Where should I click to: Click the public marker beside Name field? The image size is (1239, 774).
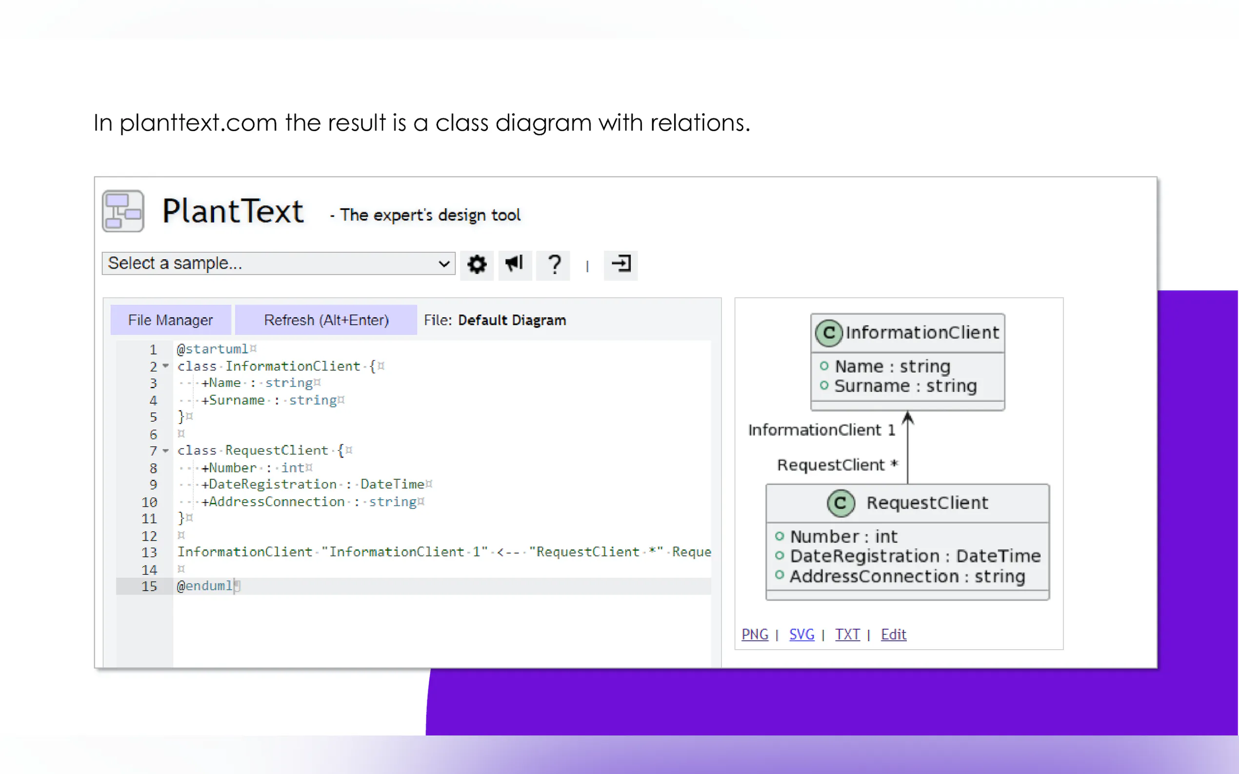[823, 366]
